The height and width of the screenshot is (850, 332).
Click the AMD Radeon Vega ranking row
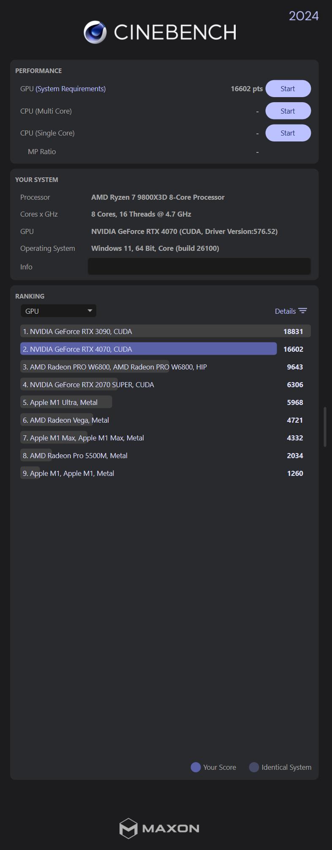tap(166, 420)
